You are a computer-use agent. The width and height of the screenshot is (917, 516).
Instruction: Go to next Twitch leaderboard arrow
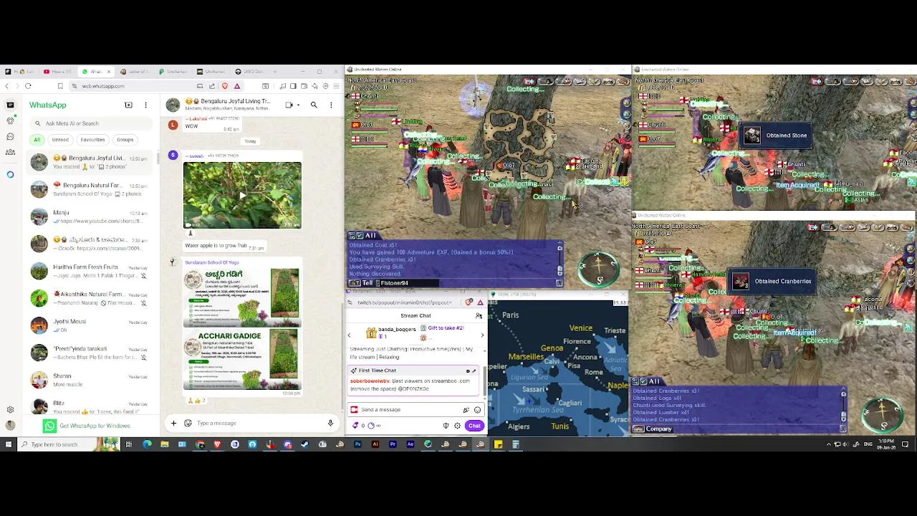click(x=482, y=335)
